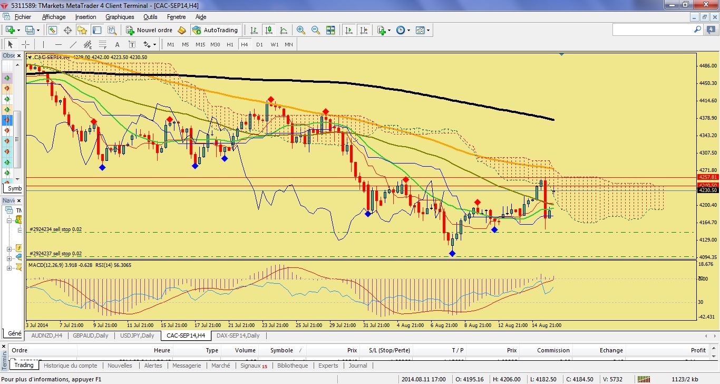The image size is (720, 384).
Task: Open the Affichage menu
Action: tap(54, 17)
